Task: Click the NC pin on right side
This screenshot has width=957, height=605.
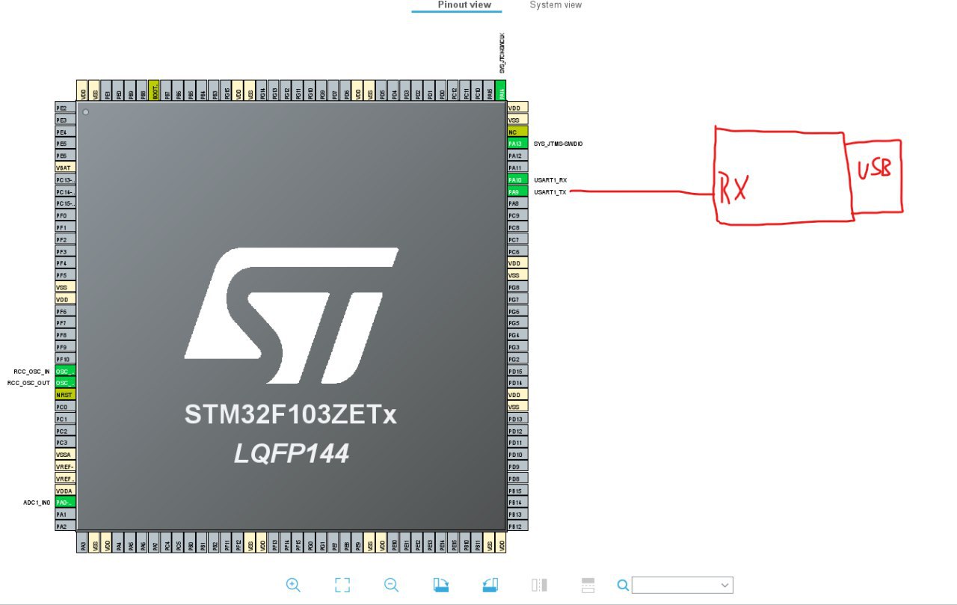Action: 517,132
